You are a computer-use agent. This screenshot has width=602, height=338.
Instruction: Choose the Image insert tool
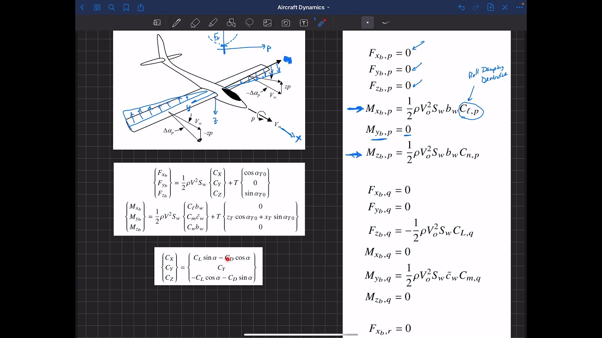click(x=268, y=23)
